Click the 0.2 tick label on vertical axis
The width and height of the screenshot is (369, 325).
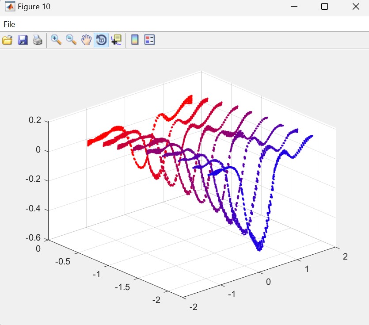coord(35,120)
